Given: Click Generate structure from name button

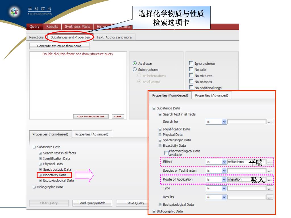Looking at the screenshot, I should pos(59,46).
